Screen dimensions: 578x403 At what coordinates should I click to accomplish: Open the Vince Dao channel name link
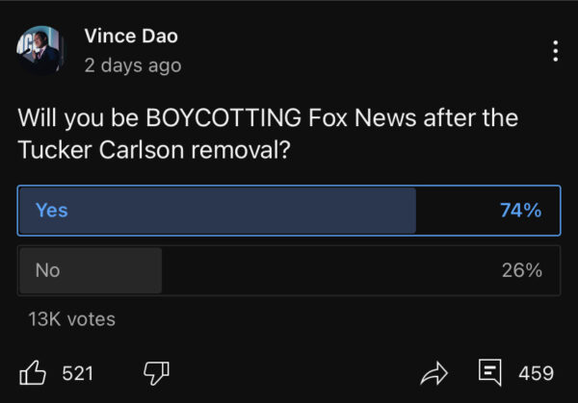(x=131, y=37)
